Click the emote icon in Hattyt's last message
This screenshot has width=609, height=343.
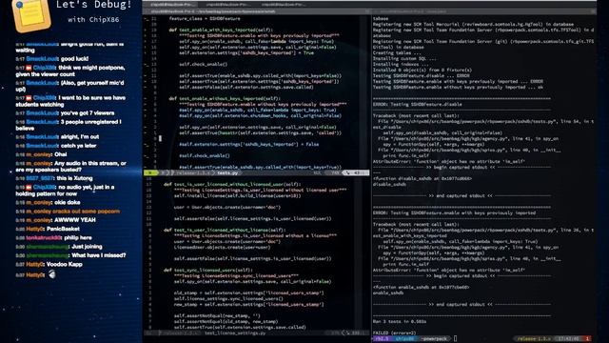(51, 274)
